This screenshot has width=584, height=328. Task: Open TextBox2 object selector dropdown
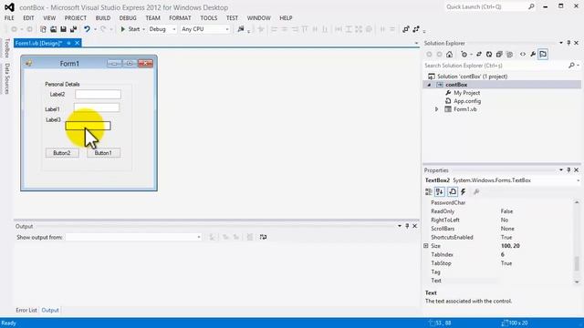(x=578, y=180)
